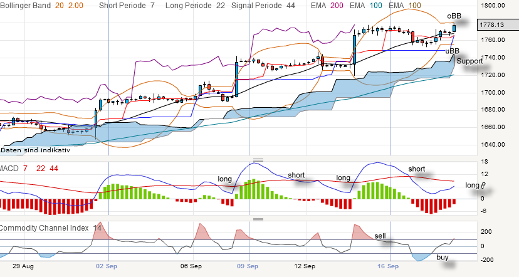The width and height of the screenshot is (519, 277).
Task: Click the 02 Sep date label
Action: pos(107,266)
